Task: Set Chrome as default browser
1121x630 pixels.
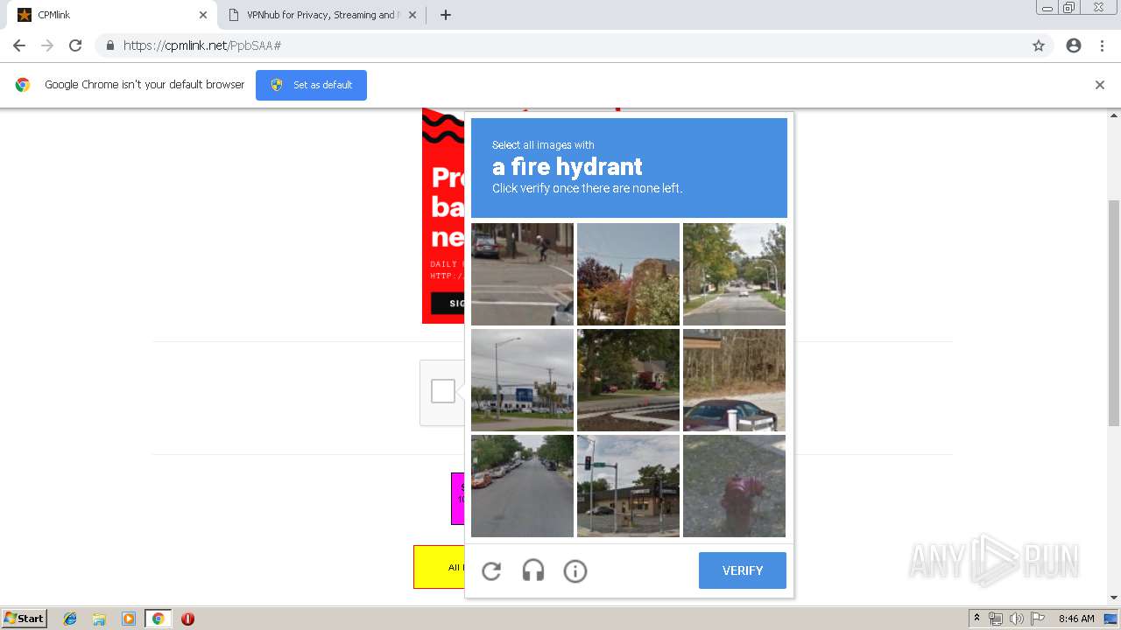Action: [311, 85]
